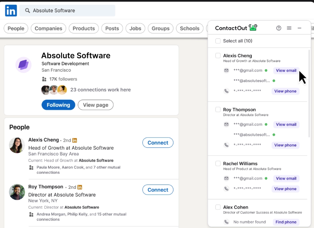View phone for Roy Thompson
The width and height of the screenshot is (314, 228).
(x=285, y=145)
